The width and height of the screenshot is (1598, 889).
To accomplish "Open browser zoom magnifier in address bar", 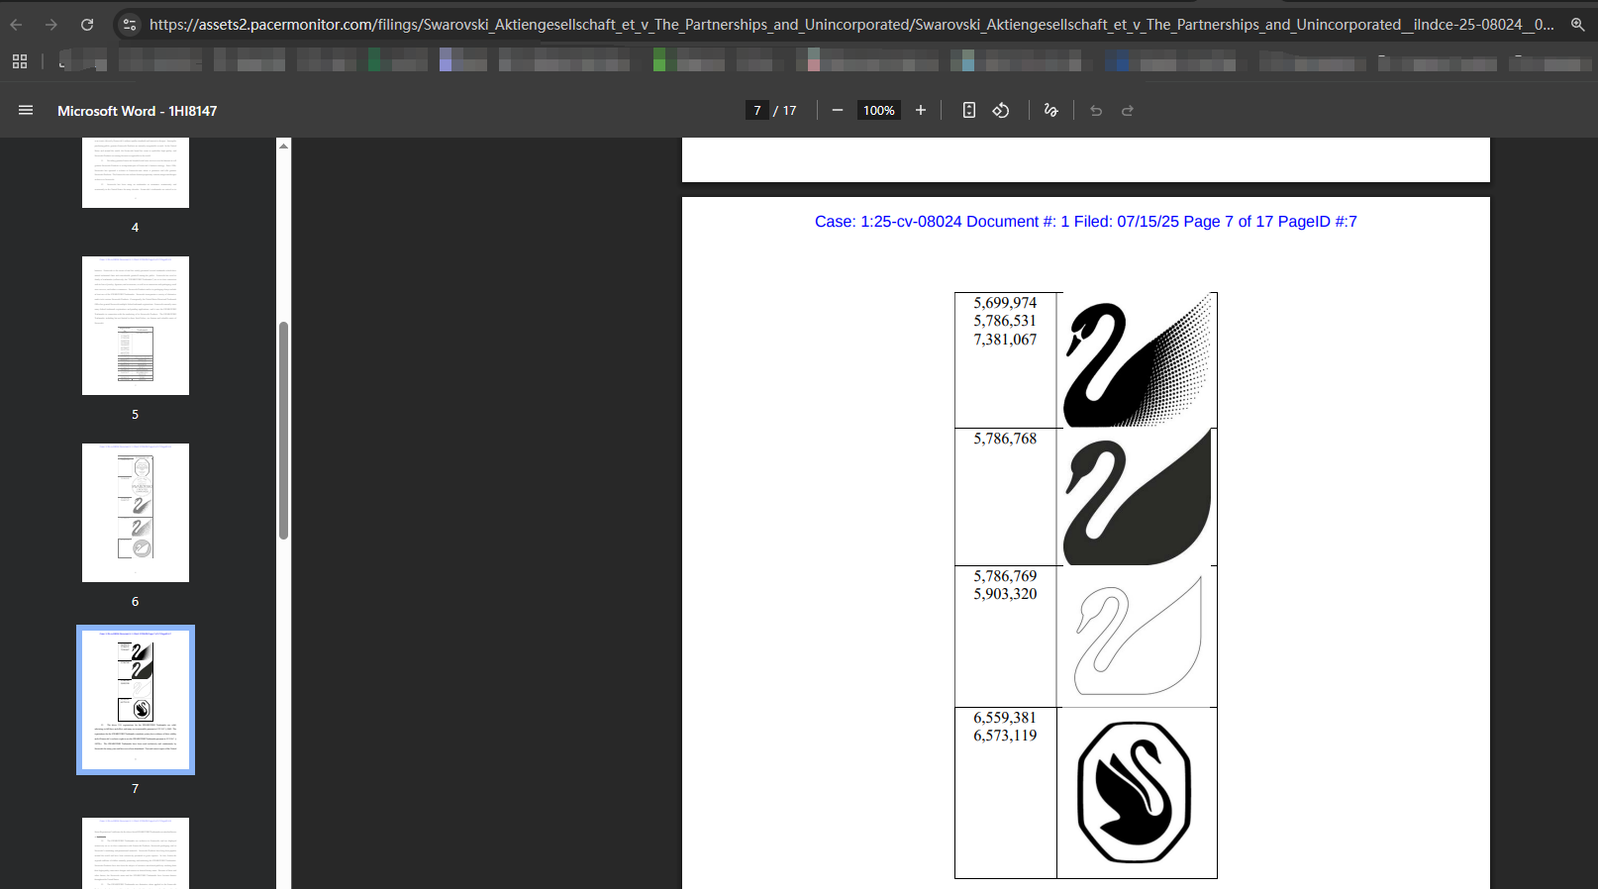I will pyautogui.click(x=1577, y=25).
